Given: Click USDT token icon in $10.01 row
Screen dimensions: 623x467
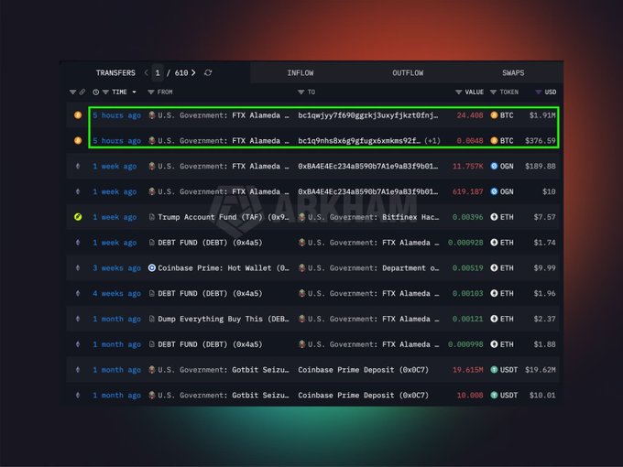Looking at the screenshot, I should 494,396.
